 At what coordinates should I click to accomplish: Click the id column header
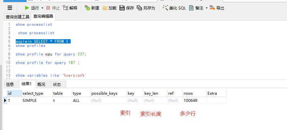pyautogui.click(x=14, y=93)
